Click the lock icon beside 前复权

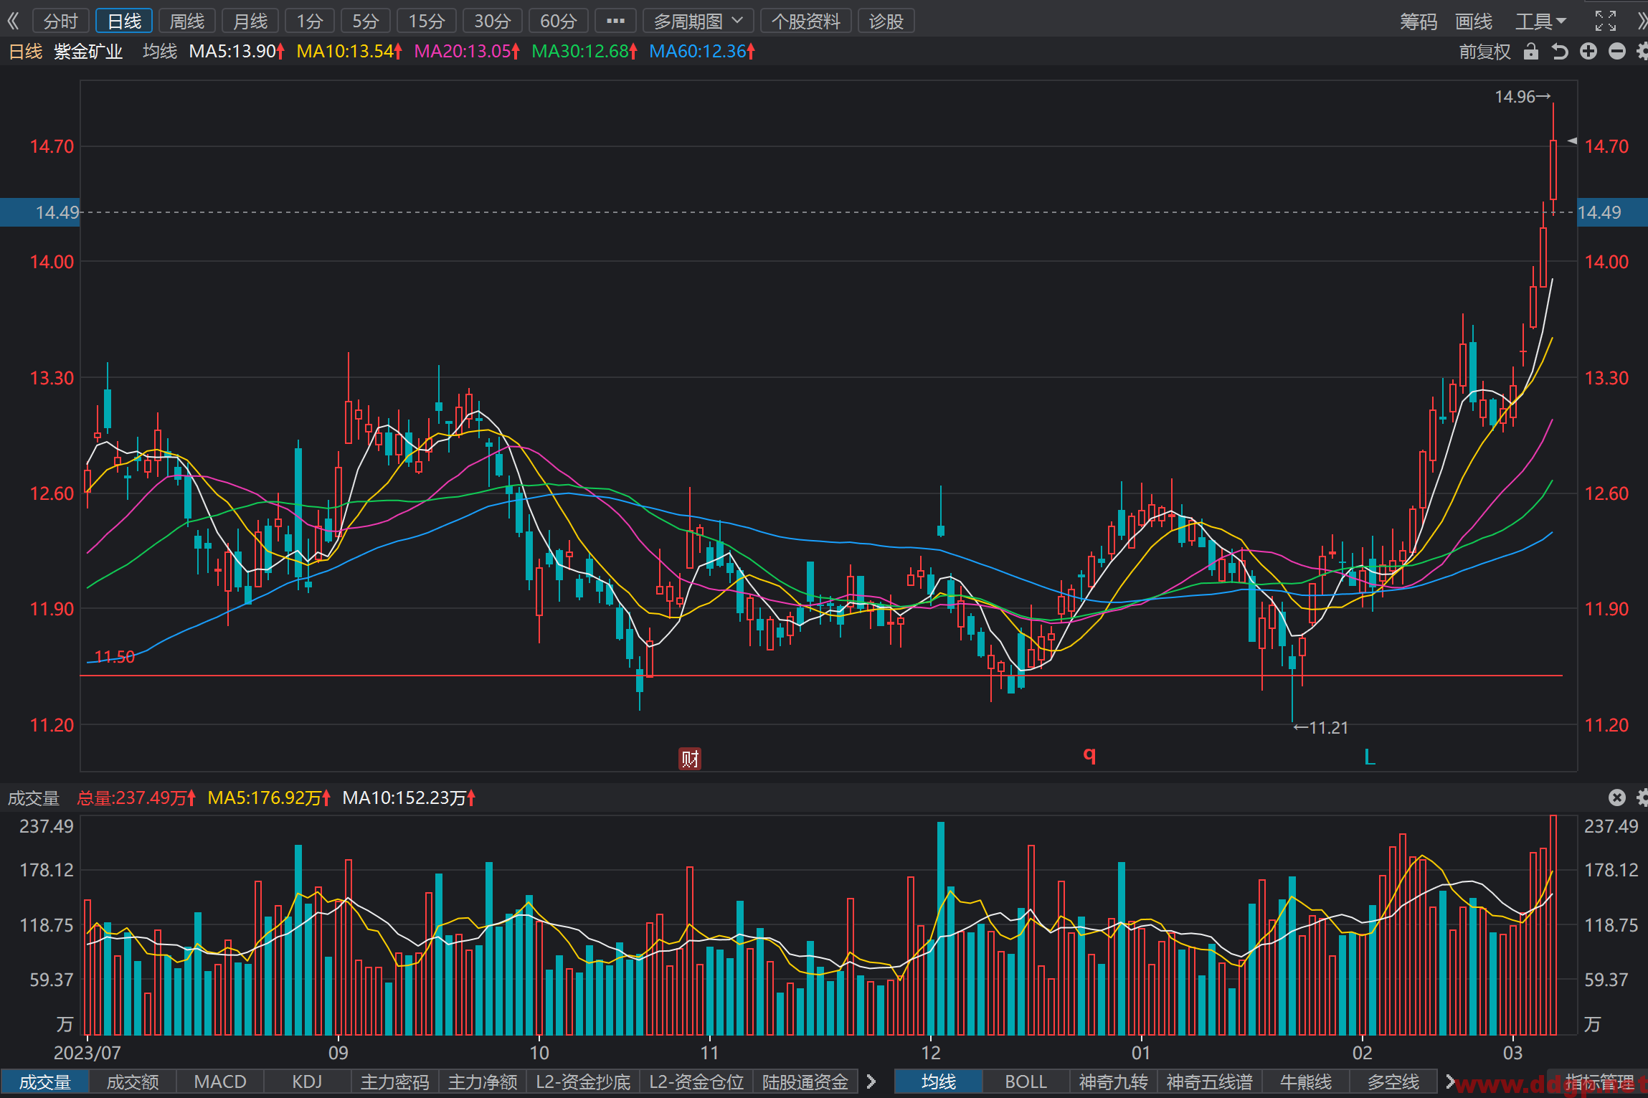[x=1531, y=52]
